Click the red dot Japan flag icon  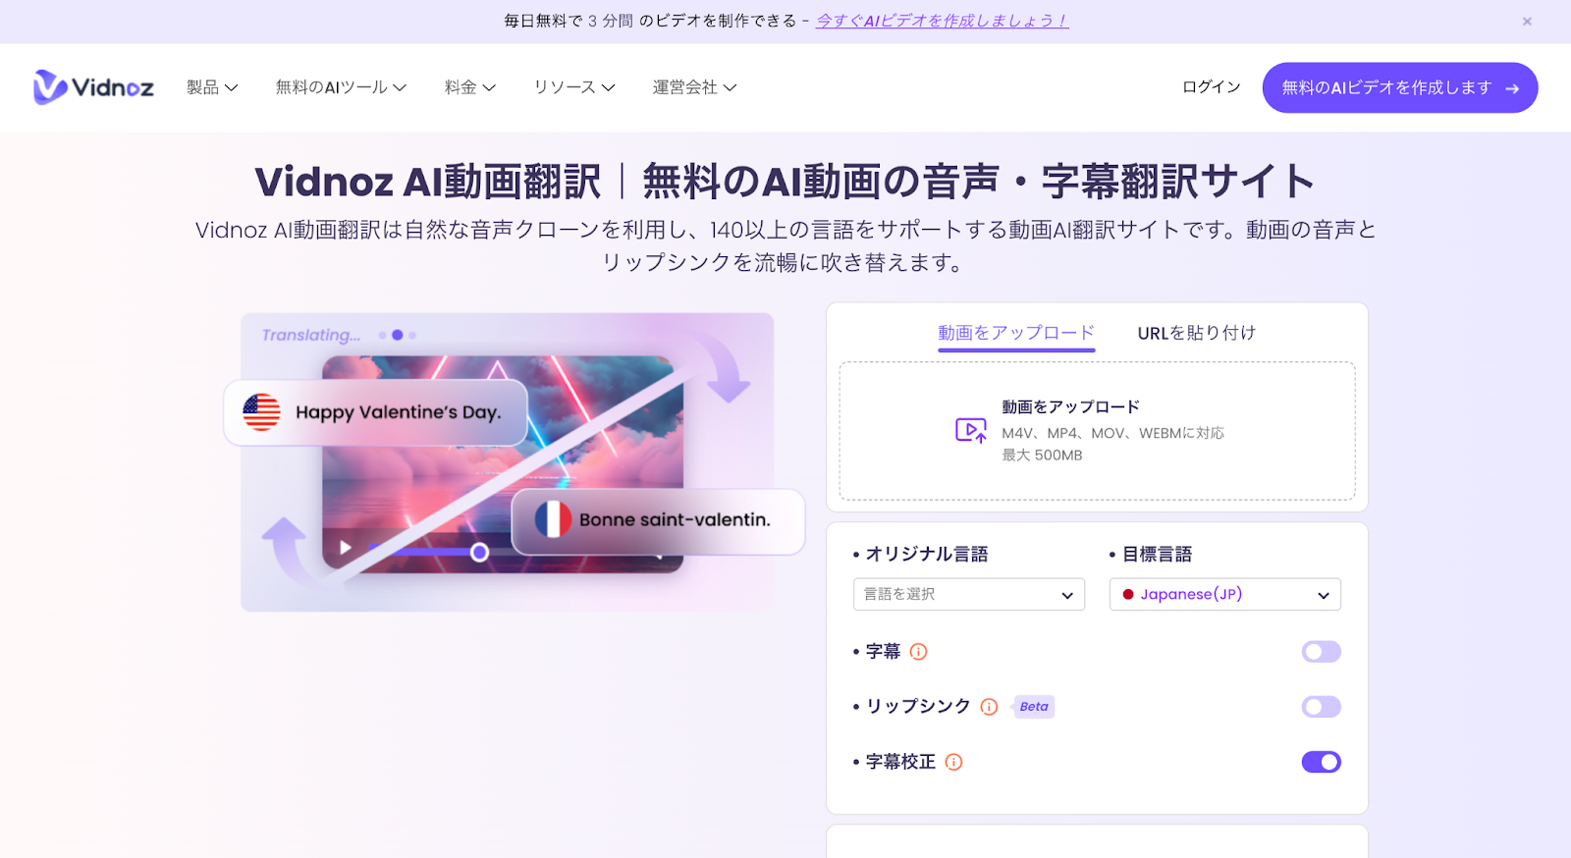(1128, 595)
